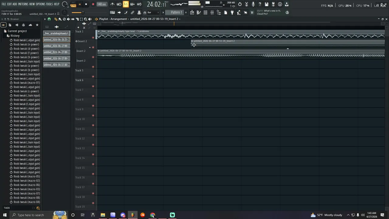Viewport: 389px width, 219px height.
Task: Select the Slice tool in playlist toolbar
Action: [x=77, y=19]
